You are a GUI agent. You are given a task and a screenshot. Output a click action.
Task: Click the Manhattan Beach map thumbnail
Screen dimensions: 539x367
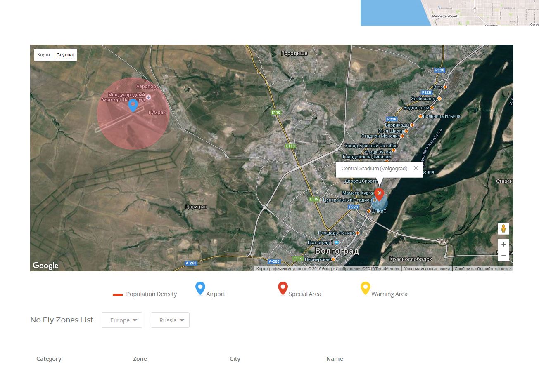(449, 13)
